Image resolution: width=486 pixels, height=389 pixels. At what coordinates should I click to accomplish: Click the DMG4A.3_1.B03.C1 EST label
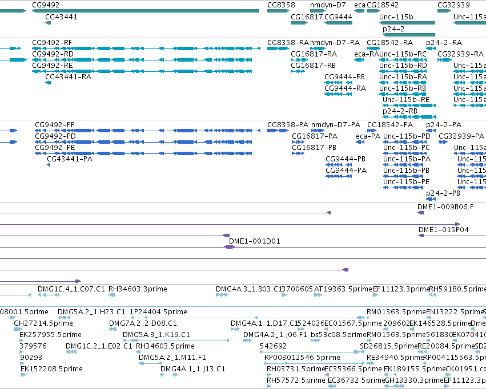(x=248, y=289)
